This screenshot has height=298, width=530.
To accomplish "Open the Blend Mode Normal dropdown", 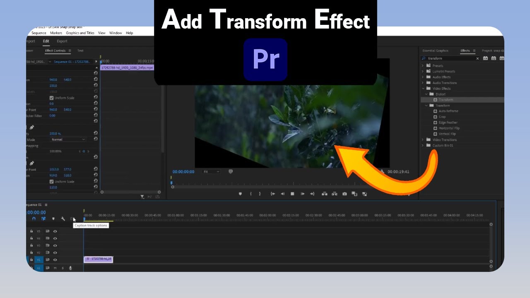I will click(68, 139).
